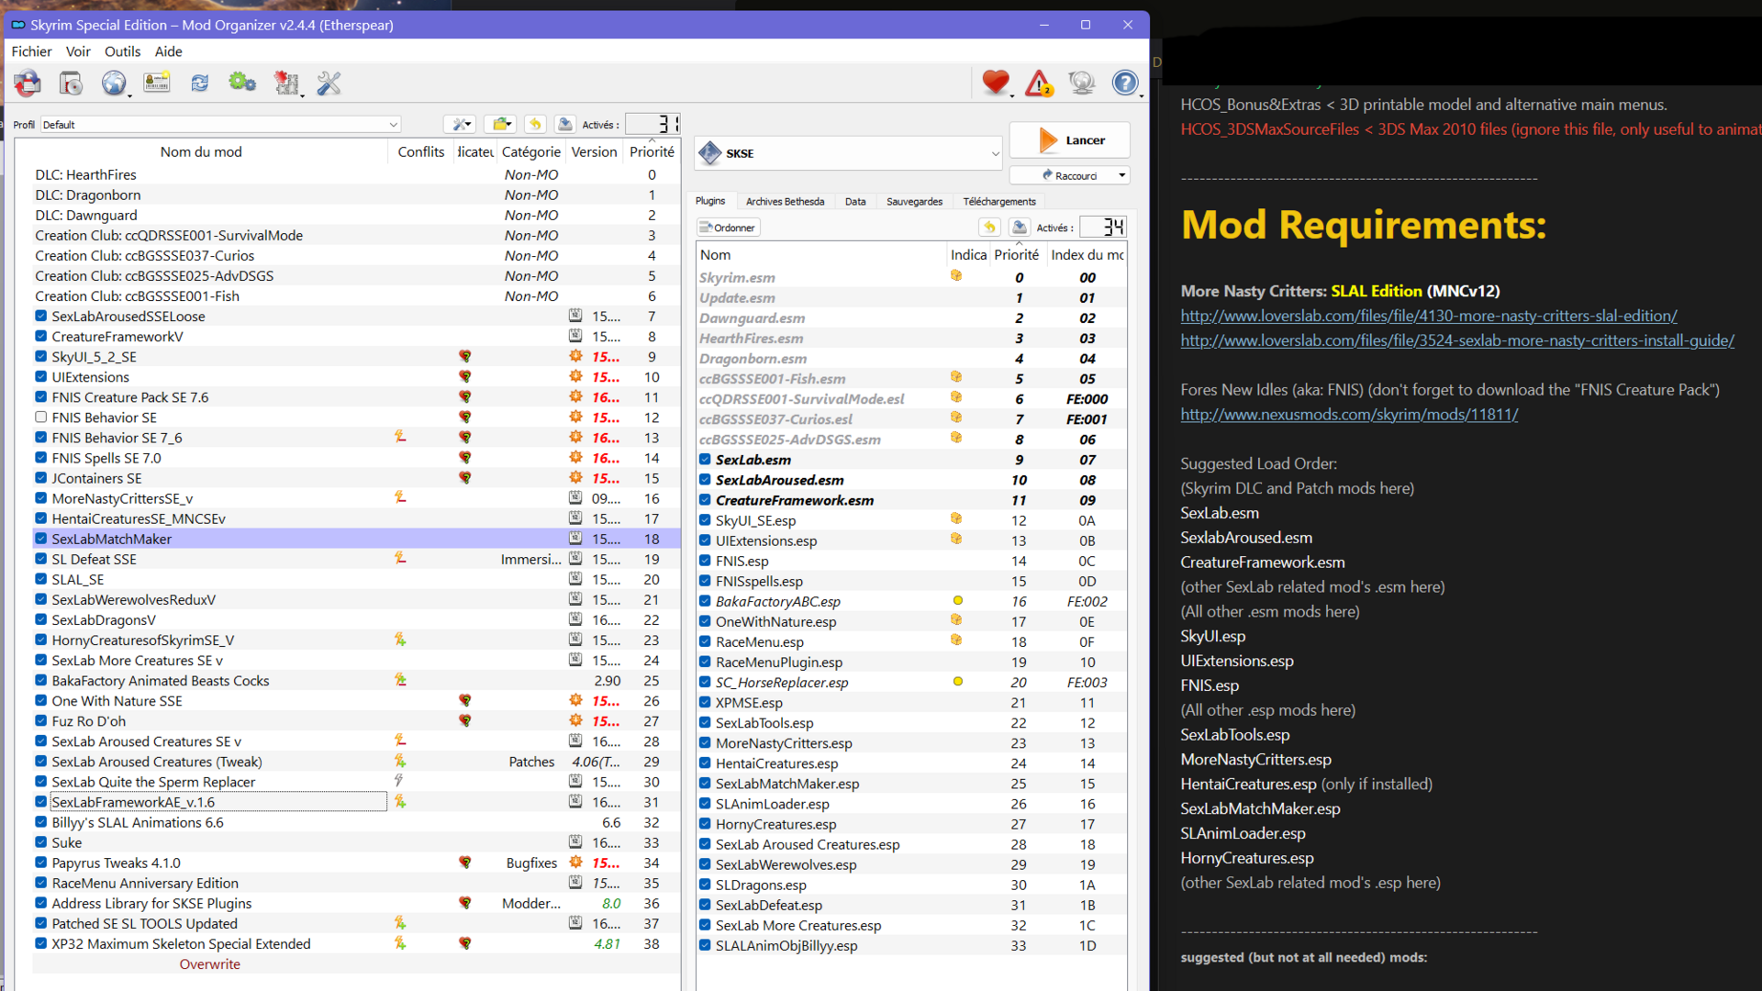Open the blue help question mark icon

[x=1125, y=84]
